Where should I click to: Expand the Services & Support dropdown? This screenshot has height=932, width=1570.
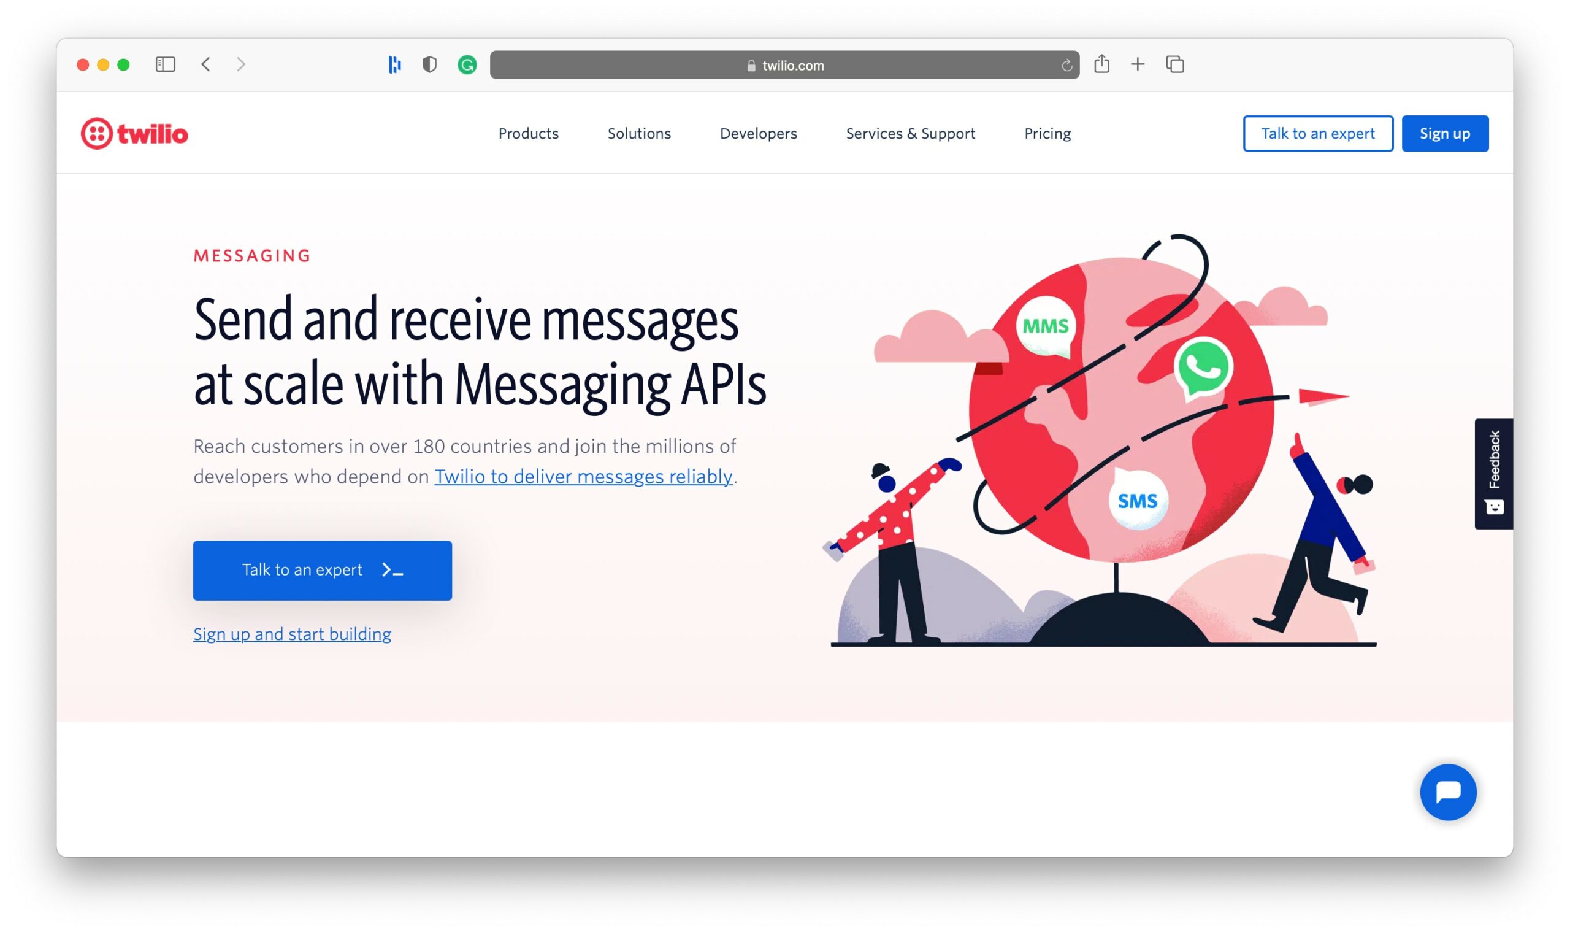point(910,133)
